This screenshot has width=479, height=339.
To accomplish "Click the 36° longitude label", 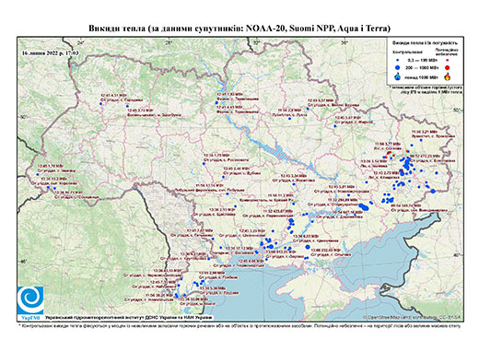I will click(x=345, y=42).
